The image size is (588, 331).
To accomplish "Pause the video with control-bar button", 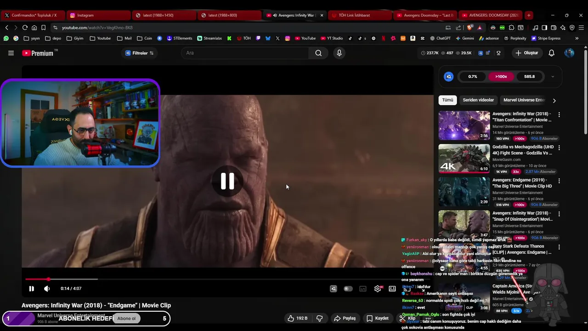I will (x=31, y=289).
